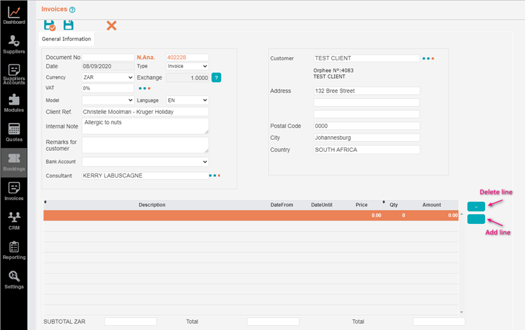
Task: Open Suppliers Accounts in the sidebar
Action: tap(14, 74)
